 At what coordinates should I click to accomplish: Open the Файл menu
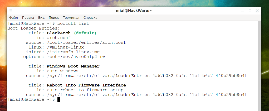click(13, 17)
